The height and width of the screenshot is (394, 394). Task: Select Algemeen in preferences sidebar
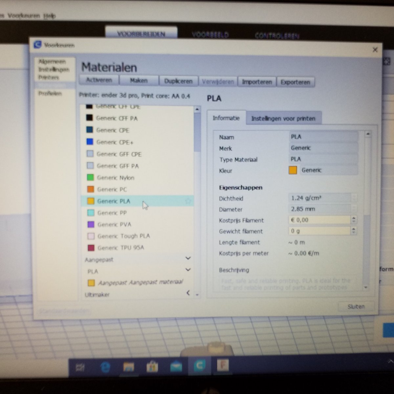coord(52,62)
